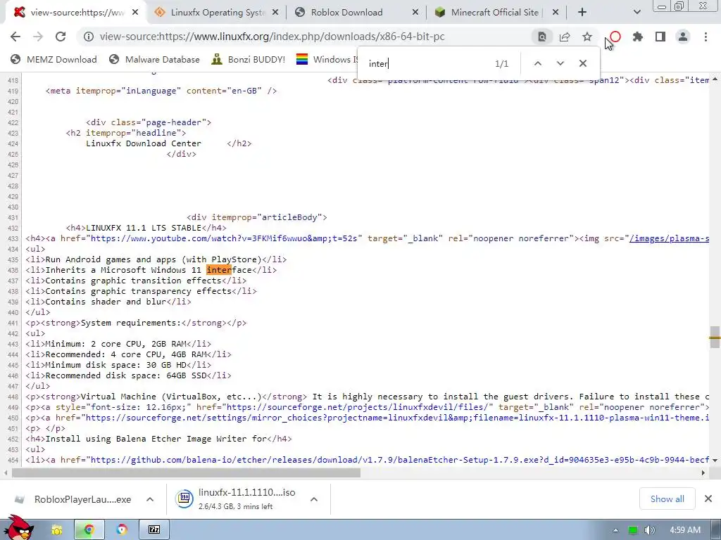
Task: Close the find bar
Action: click(x=582, y=63)
